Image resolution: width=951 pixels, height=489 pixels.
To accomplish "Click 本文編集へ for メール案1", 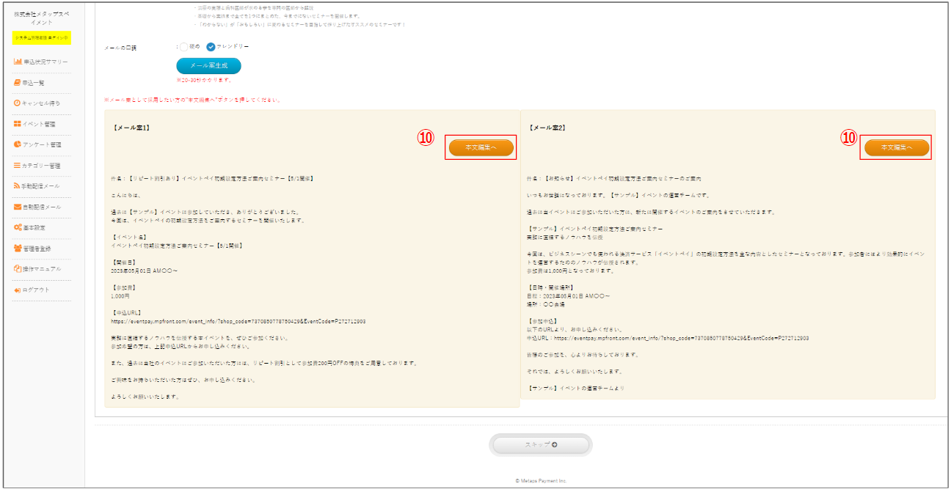I will (481, 148).
